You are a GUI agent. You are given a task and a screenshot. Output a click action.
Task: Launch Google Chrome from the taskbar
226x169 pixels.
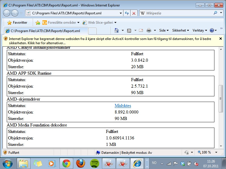66,163
